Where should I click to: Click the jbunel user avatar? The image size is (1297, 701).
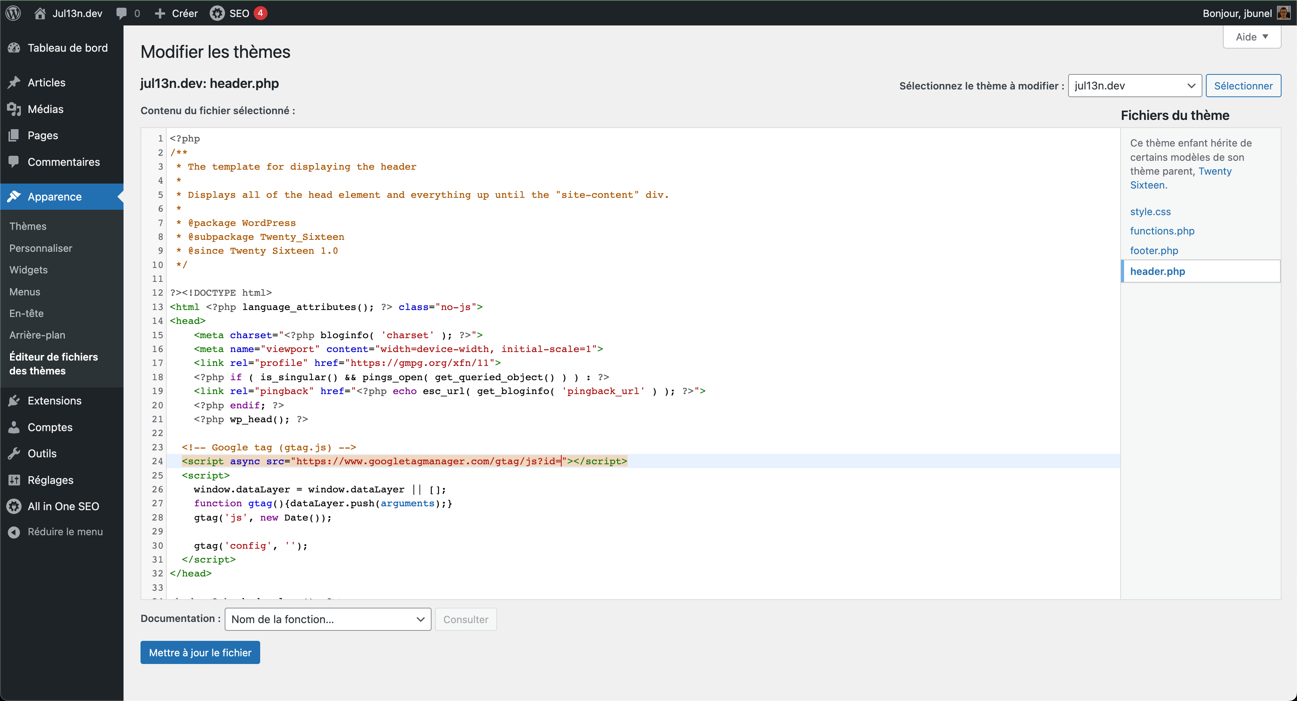(x=1283, y=13)
